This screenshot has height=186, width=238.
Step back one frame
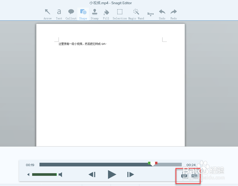coord(92,175)
